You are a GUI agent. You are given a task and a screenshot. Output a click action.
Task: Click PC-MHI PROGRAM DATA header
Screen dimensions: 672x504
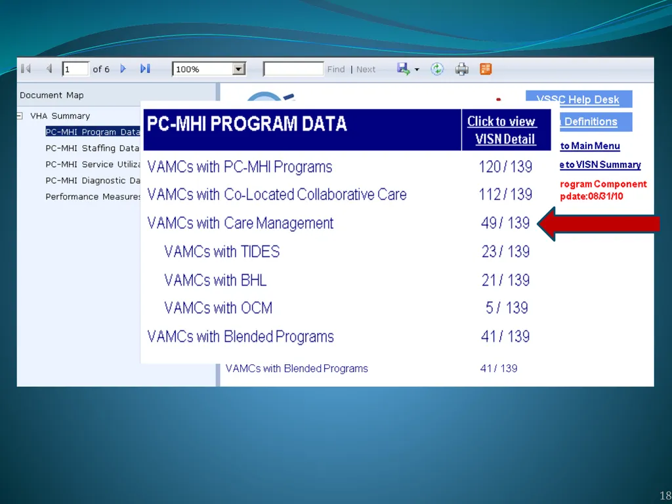[247, 124]
